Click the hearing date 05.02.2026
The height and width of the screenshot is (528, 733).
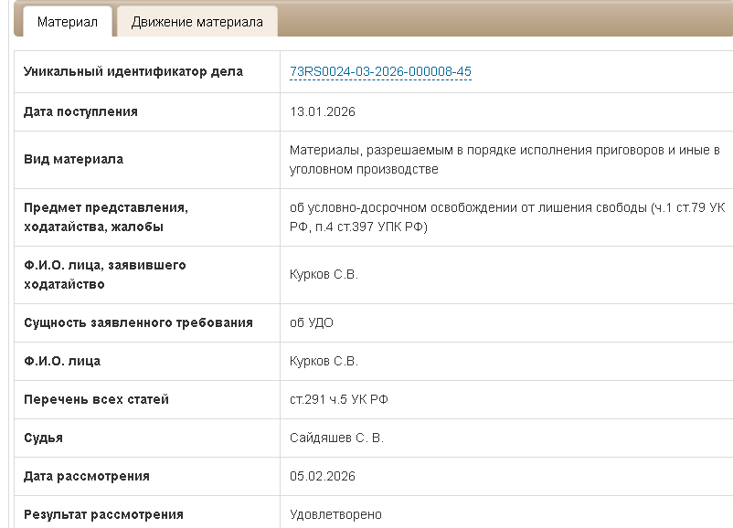pyautogui.click(x=322, y=476)
